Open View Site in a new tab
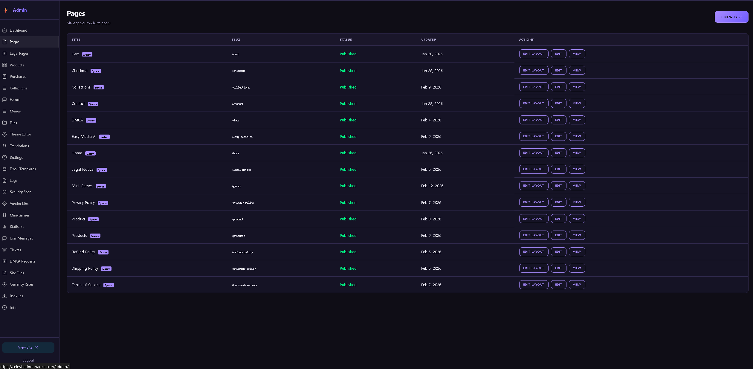Viewport: 753px width, 369px height. point(28,347)
